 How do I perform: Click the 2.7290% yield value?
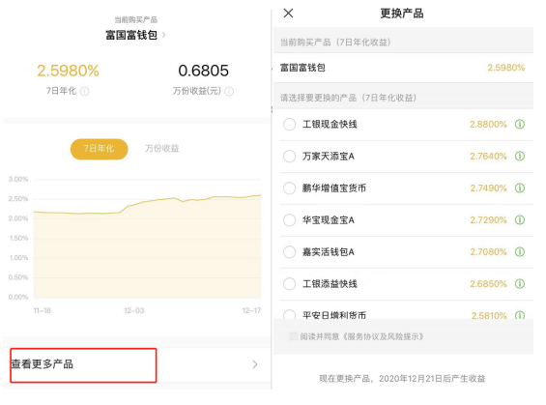click(x=488, y=220)
